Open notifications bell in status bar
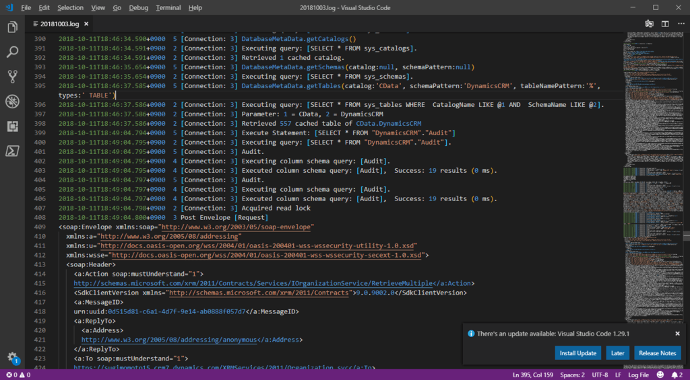 pos(676,375)
